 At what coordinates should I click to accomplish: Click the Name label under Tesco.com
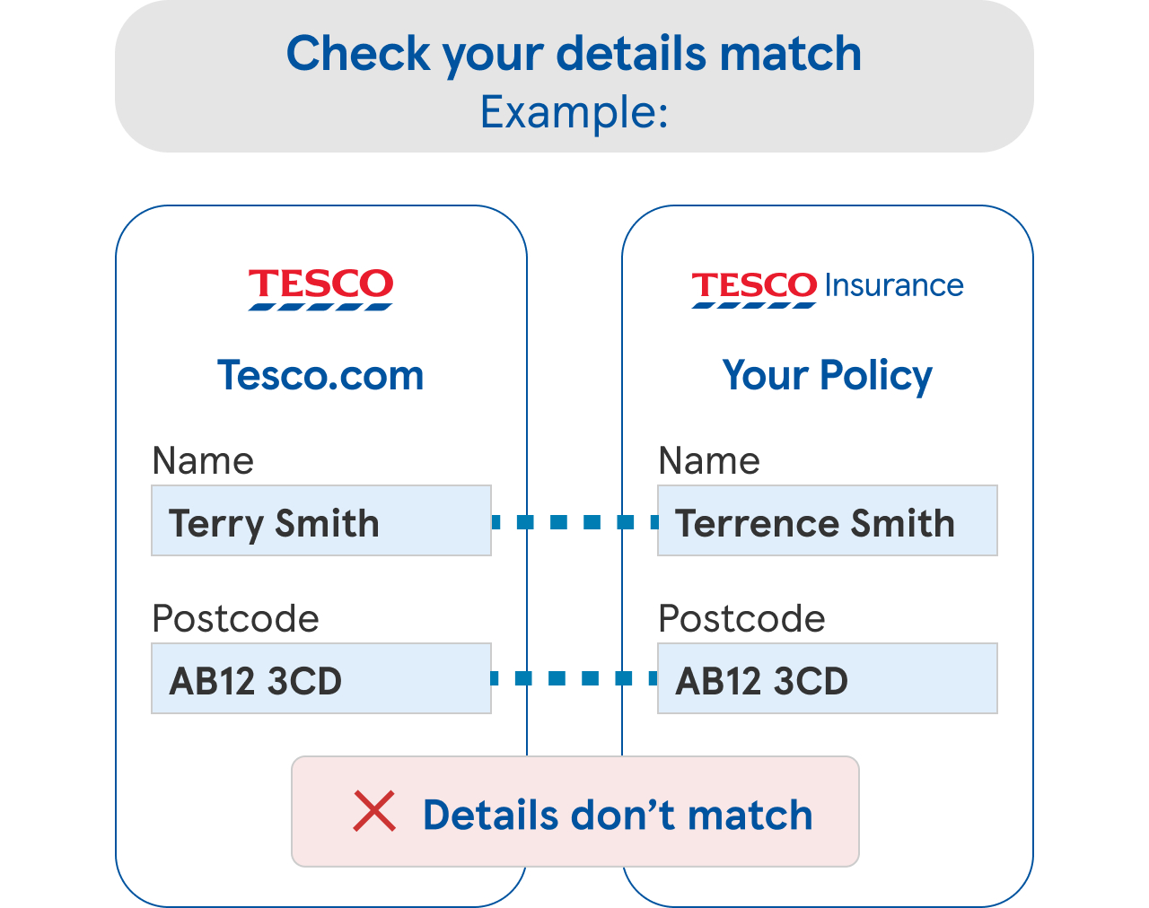coord(203,461)
